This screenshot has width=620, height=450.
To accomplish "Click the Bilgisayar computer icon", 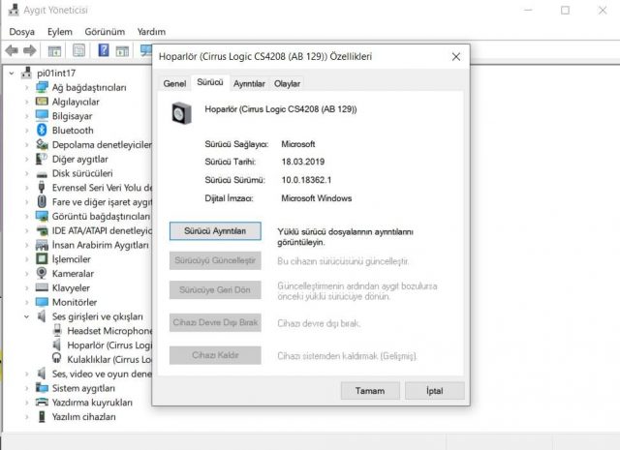I will click(x=42, y=116).
